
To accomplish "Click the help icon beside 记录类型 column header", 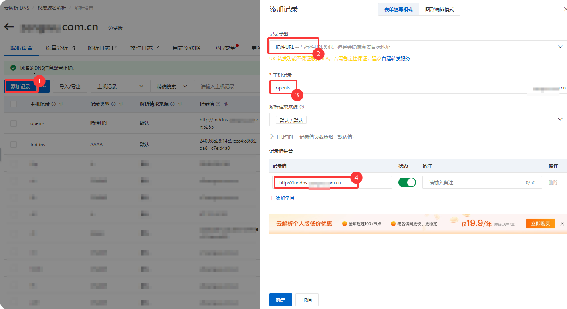I will pos(113,104).
